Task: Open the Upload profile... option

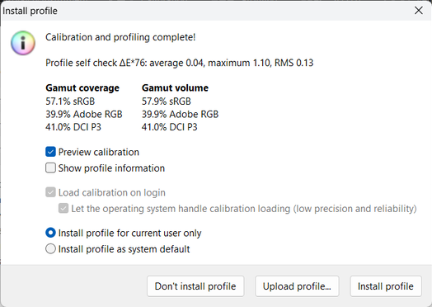Action: pyautogui.click(x=297, y=286)
